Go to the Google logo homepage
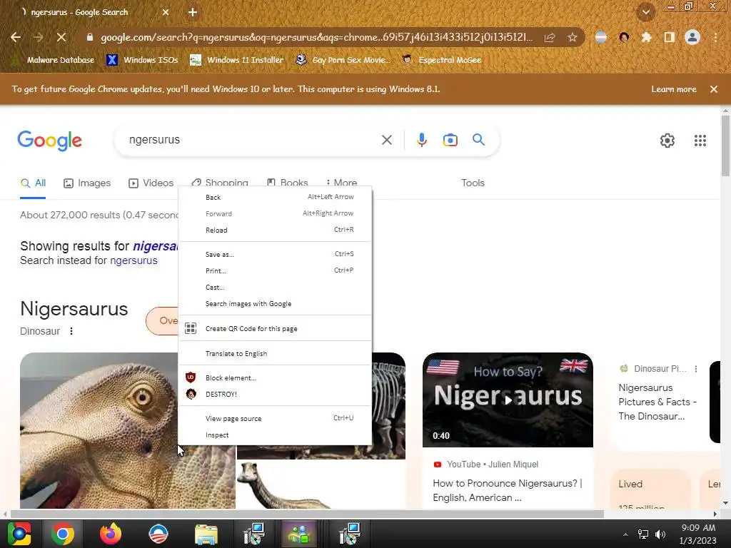This screenshot has width=731, height=548. (49, 141)
